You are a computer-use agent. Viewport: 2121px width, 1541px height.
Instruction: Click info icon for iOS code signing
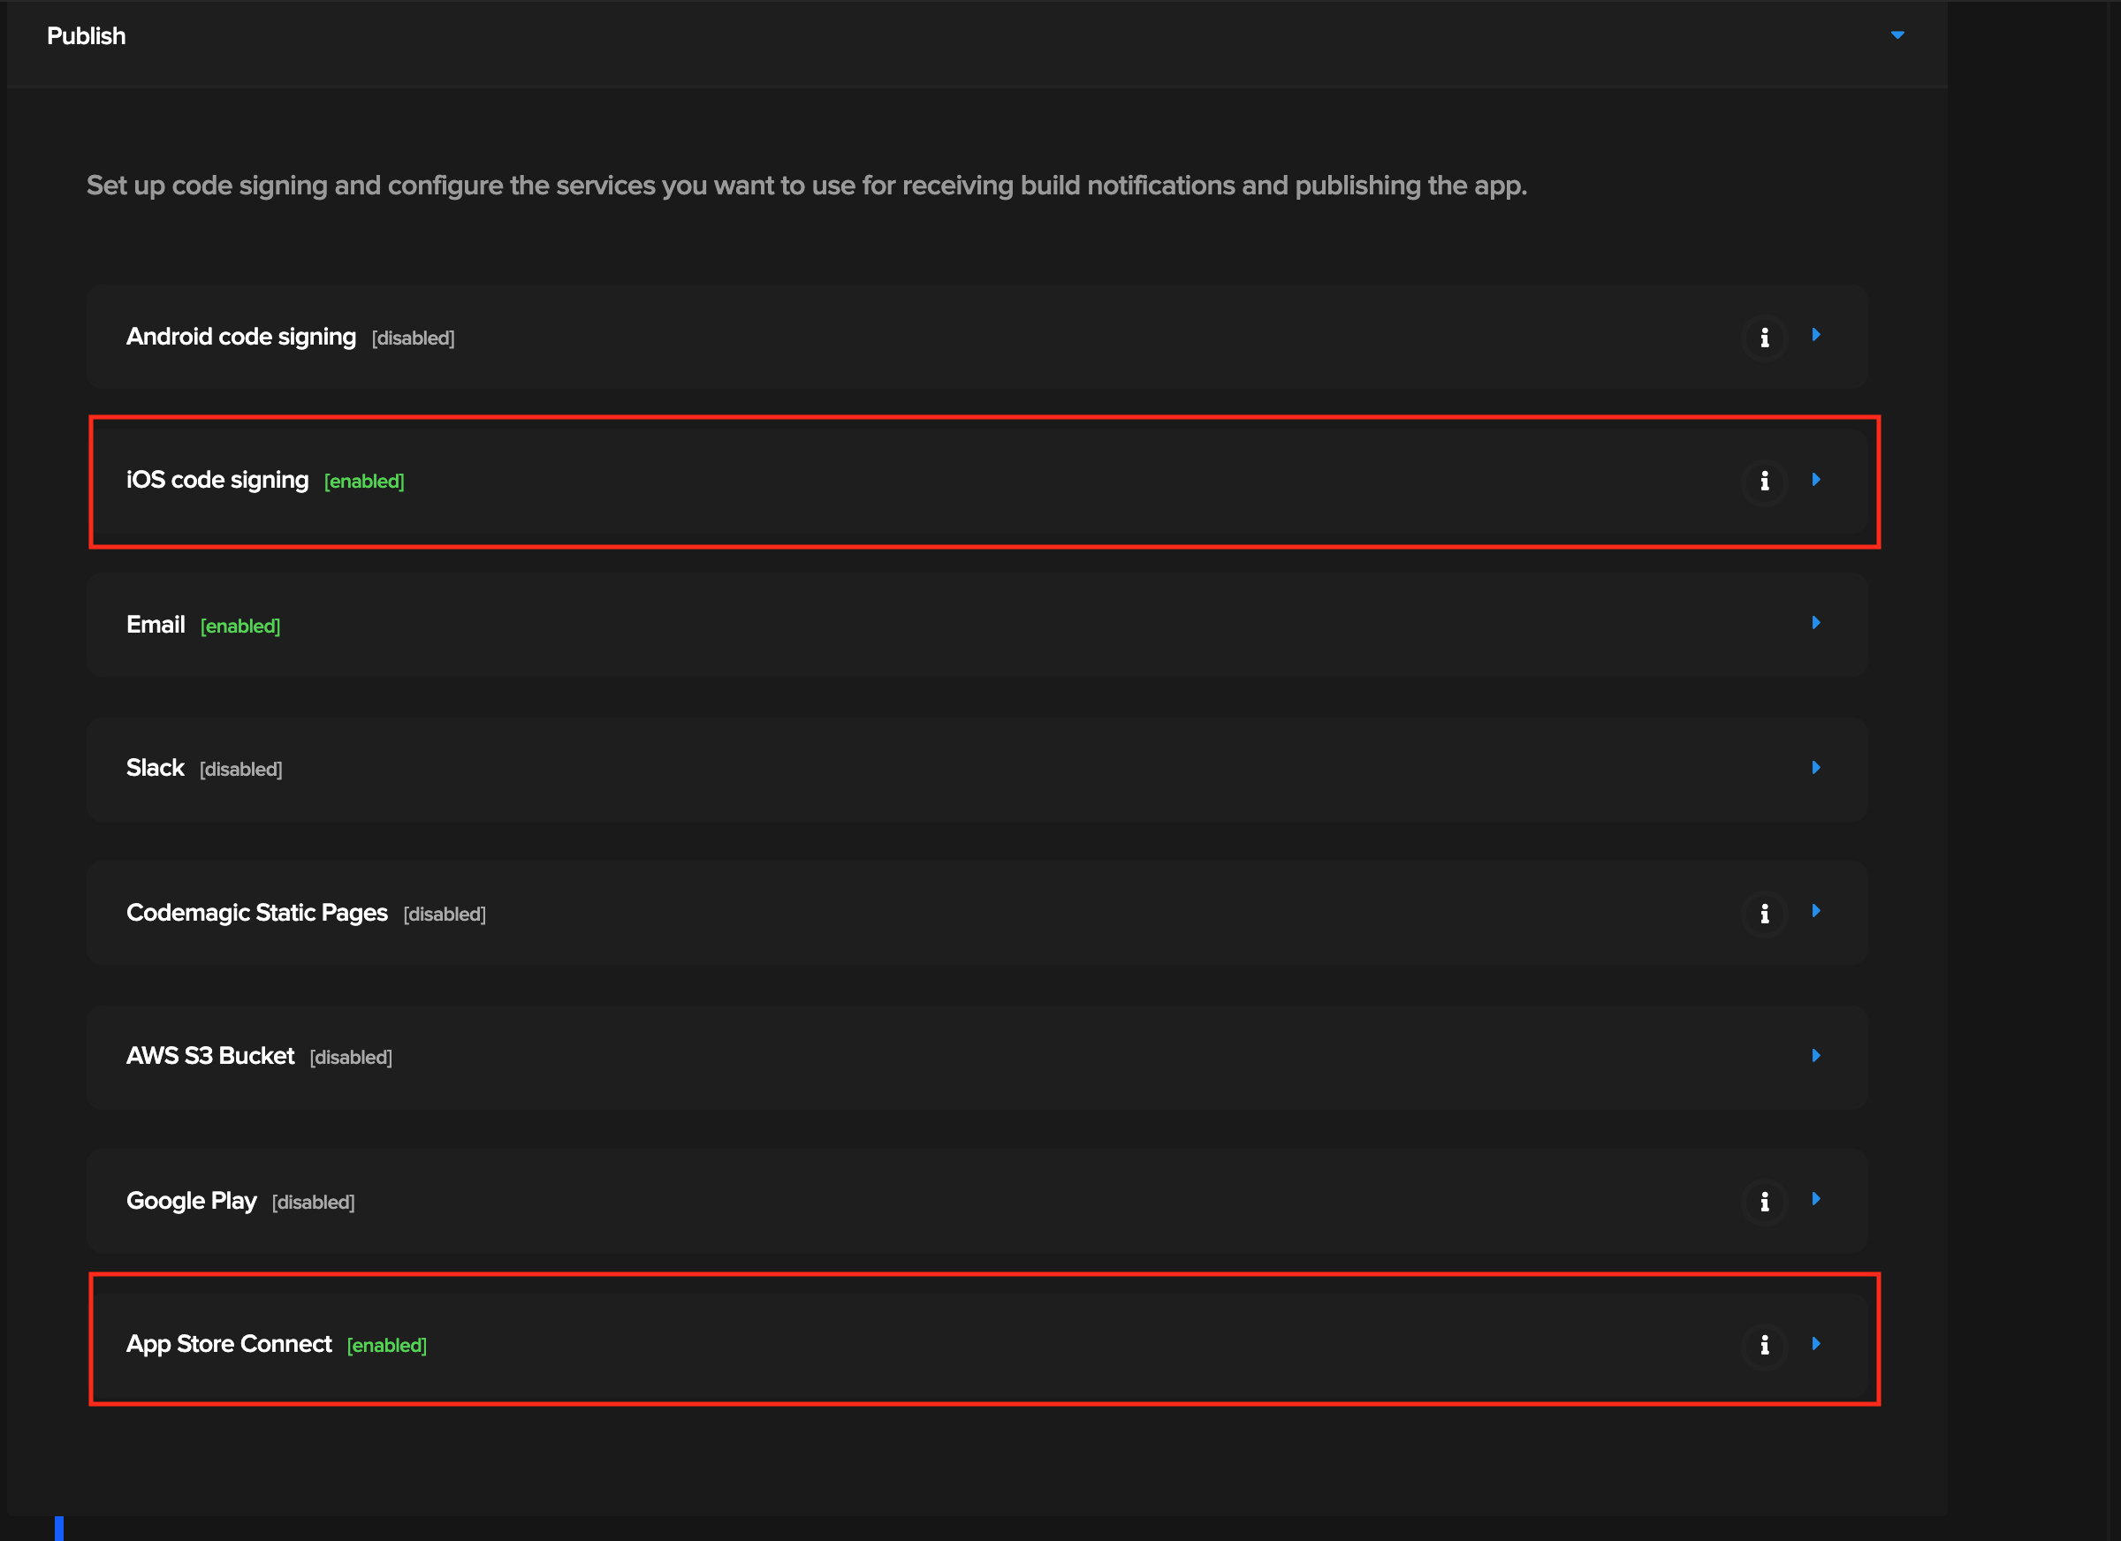tap(1764, 481)
